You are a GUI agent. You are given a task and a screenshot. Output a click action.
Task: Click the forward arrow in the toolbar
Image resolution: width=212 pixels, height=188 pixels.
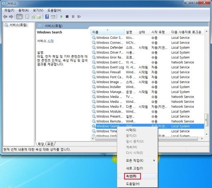[x=11, y=17]
